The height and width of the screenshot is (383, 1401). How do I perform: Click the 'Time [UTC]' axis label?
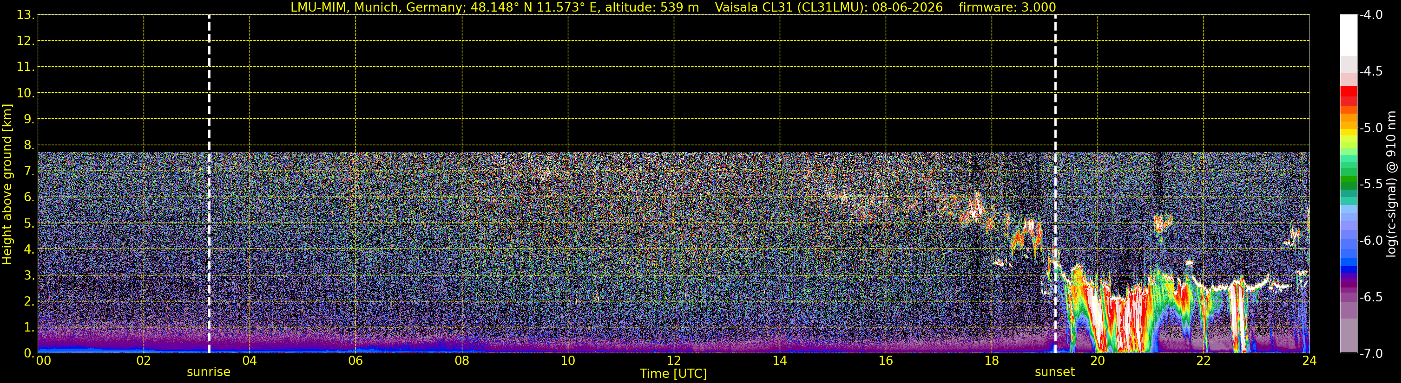(x=673, y=374)
